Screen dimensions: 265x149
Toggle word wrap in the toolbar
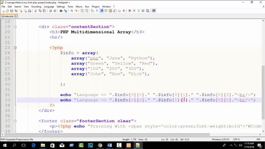92,11
